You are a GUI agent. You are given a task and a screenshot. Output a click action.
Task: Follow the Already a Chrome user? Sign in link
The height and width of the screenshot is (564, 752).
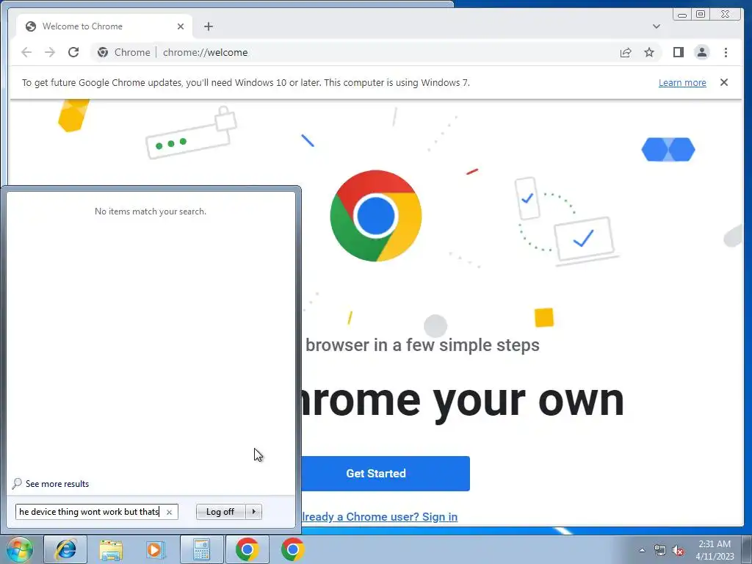click(380, 516)
